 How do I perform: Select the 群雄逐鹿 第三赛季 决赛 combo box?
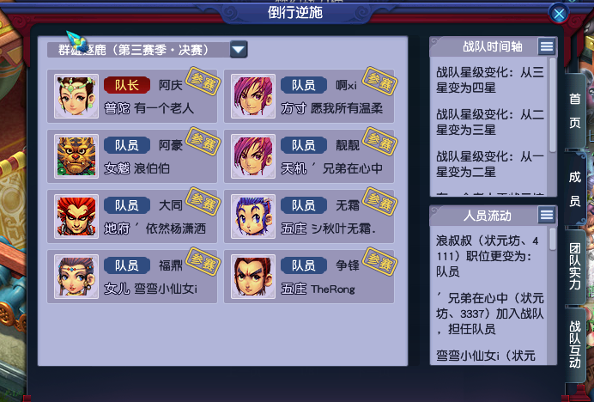[x=147, y=50]
